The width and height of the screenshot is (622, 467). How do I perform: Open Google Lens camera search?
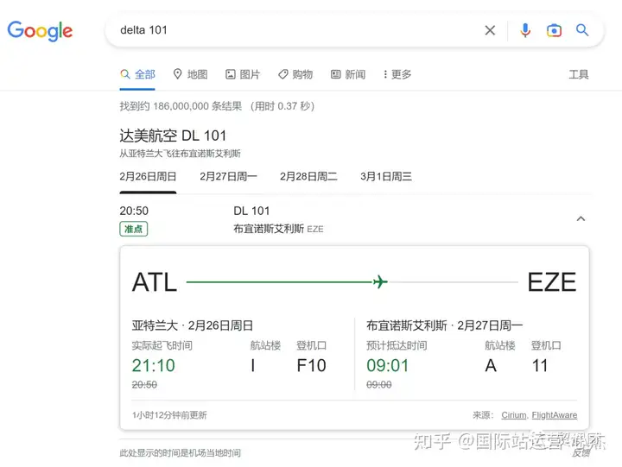(x=554, y=30)
